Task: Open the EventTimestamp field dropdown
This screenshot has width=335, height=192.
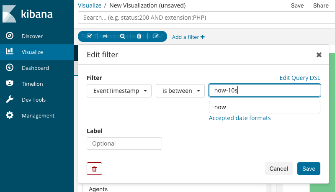Action: pos(119,91)
